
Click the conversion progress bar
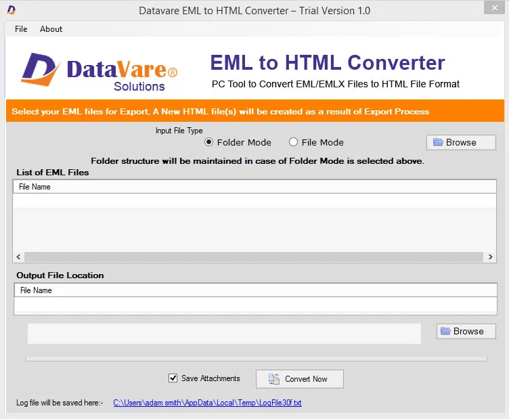point(257,359)
